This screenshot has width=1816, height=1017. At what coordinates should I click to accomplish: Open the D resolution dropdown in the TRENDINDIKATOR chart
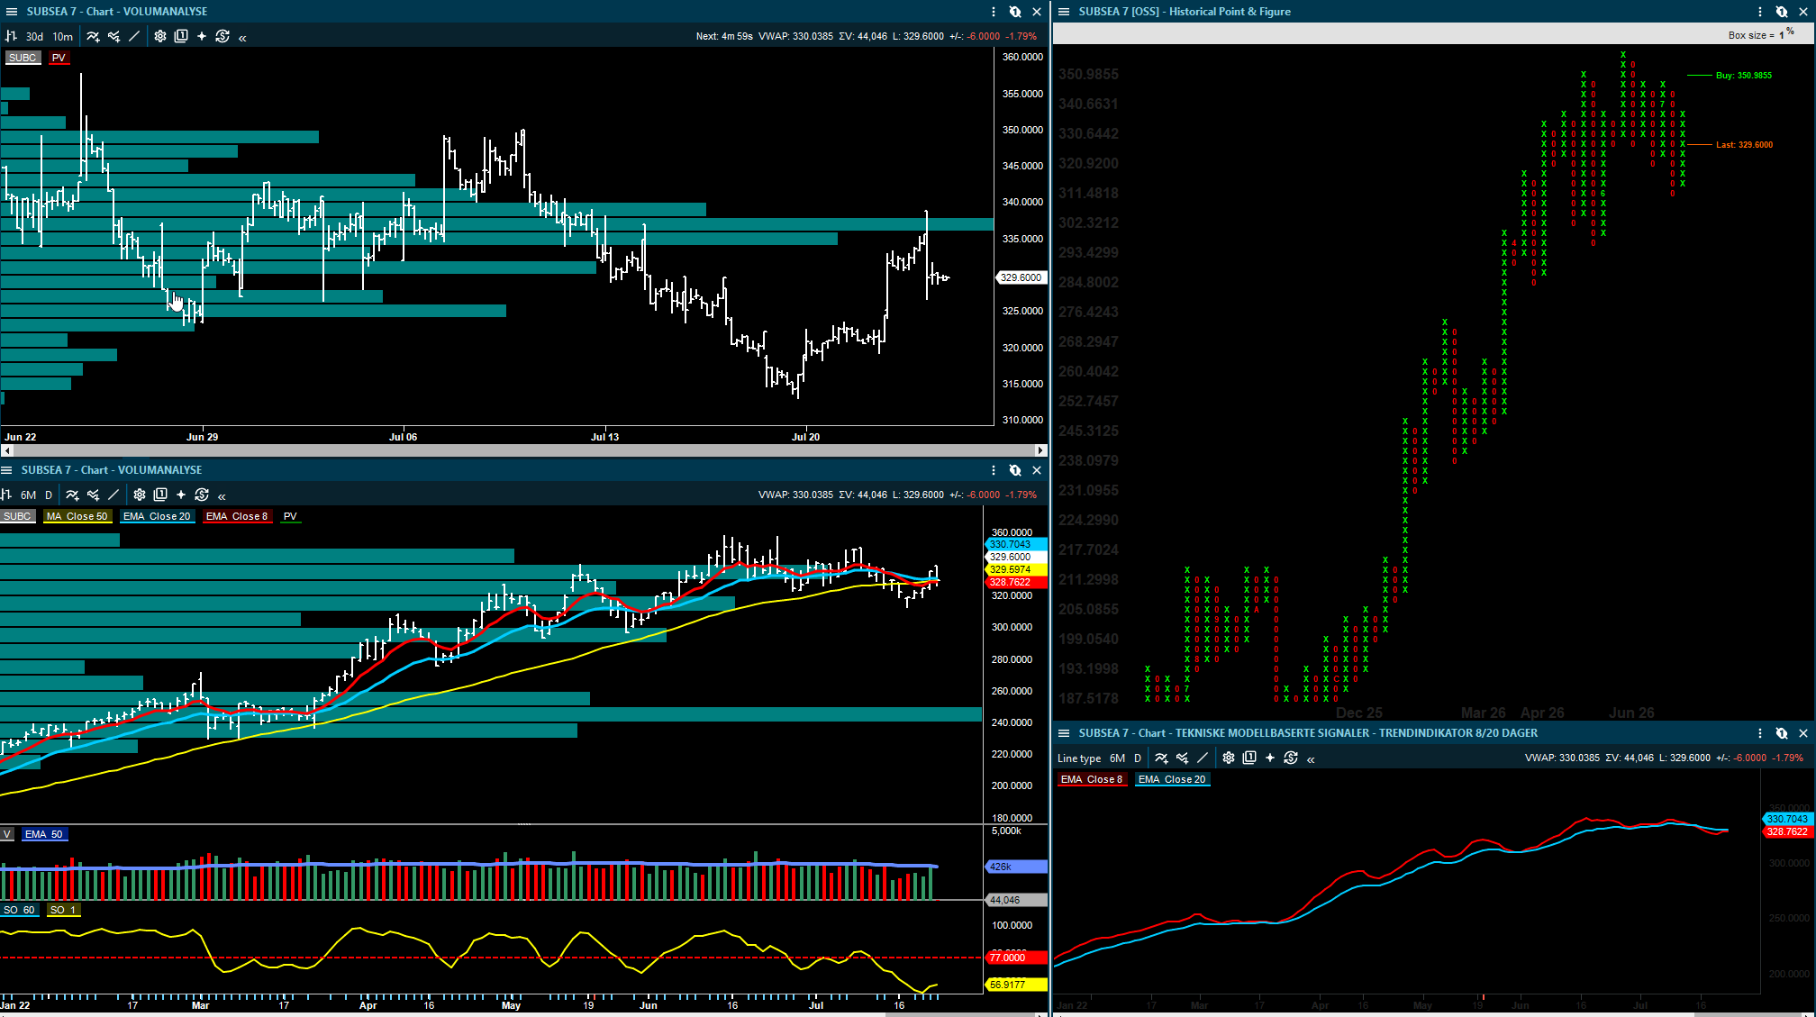click(x=1138, y=758)
